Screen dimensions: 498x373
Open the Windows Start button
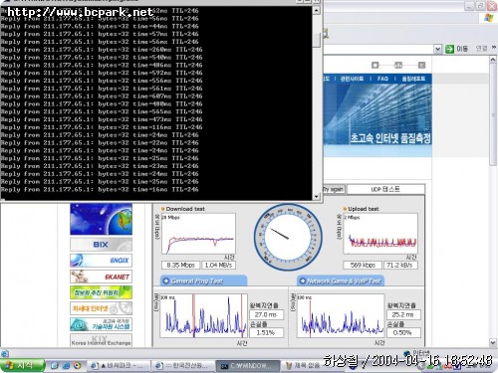click(22, 366)
